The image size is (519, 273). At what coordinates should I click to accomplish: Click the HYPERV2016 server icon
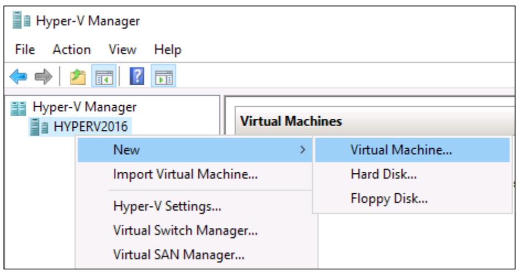pyautogui.click(x=39, y=127)
